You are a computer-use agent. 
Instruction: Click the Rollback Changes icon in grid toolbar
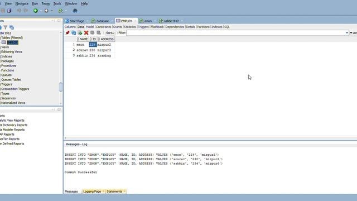[99, 33]
